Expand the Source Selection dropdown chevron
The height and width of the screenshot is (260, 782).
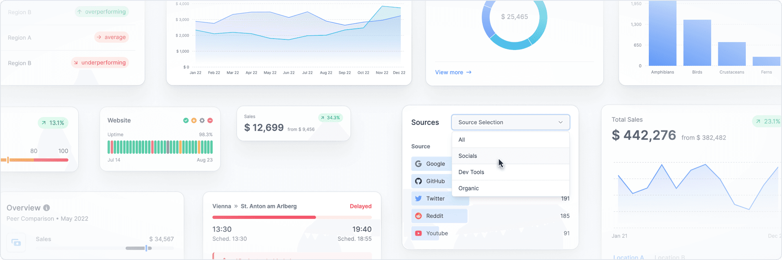click(x=560, y=122)
